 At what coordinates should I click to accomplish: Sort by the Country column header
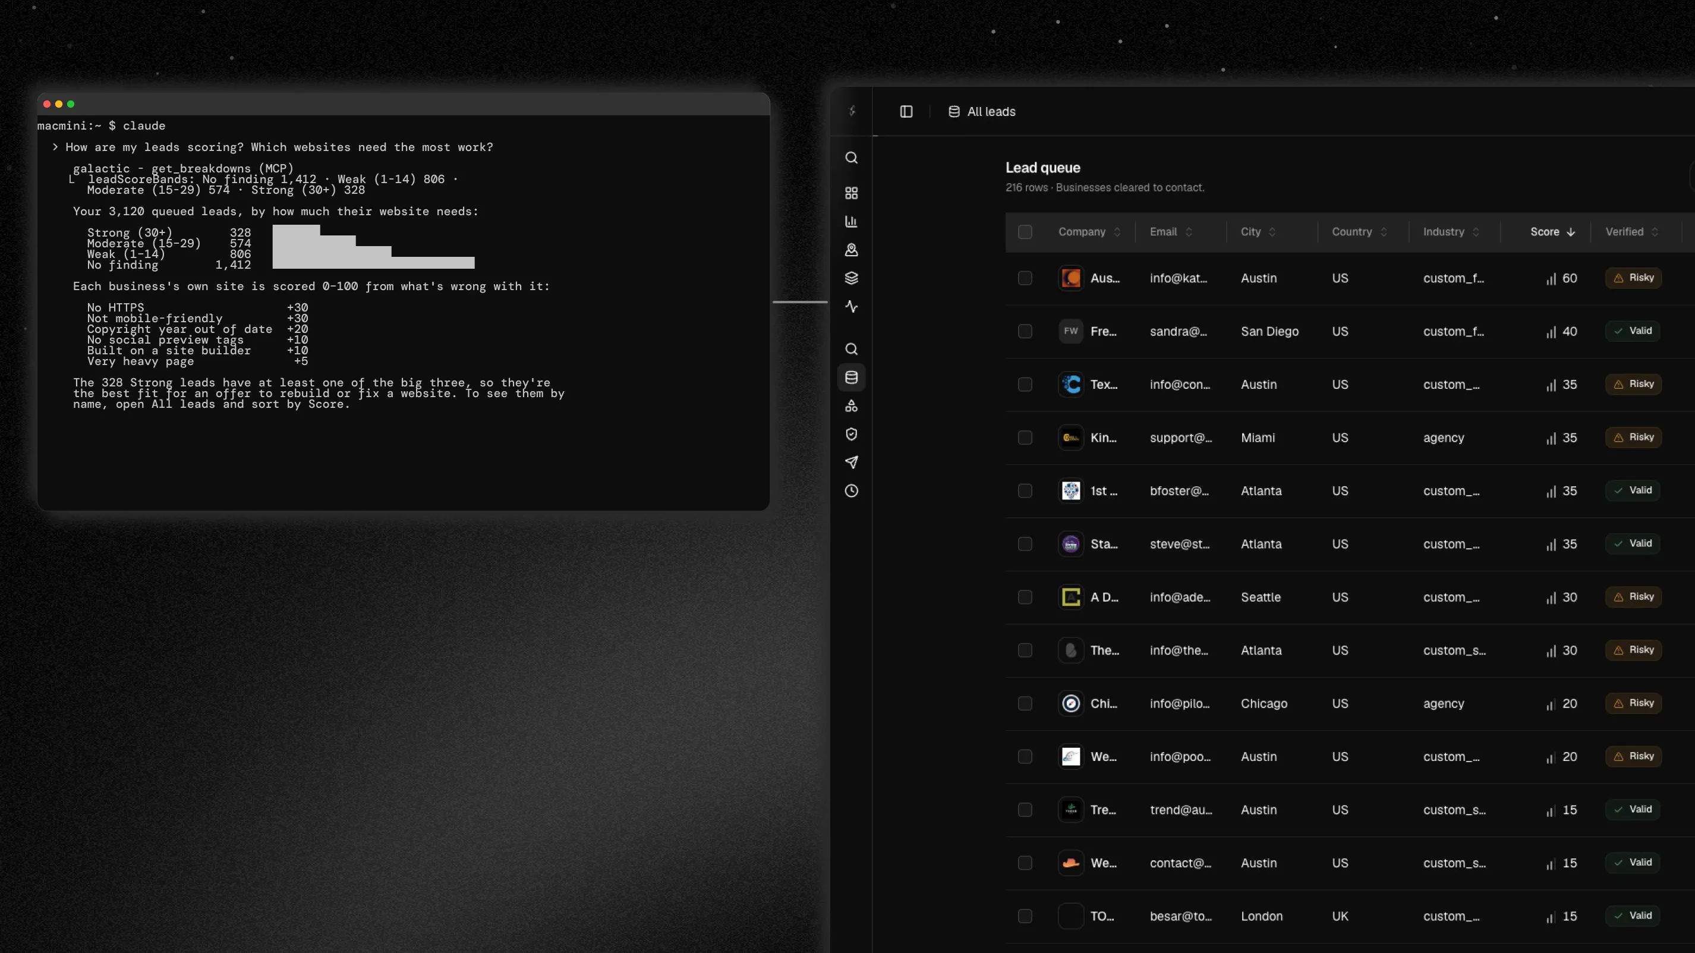click(x=1359, y=232)
